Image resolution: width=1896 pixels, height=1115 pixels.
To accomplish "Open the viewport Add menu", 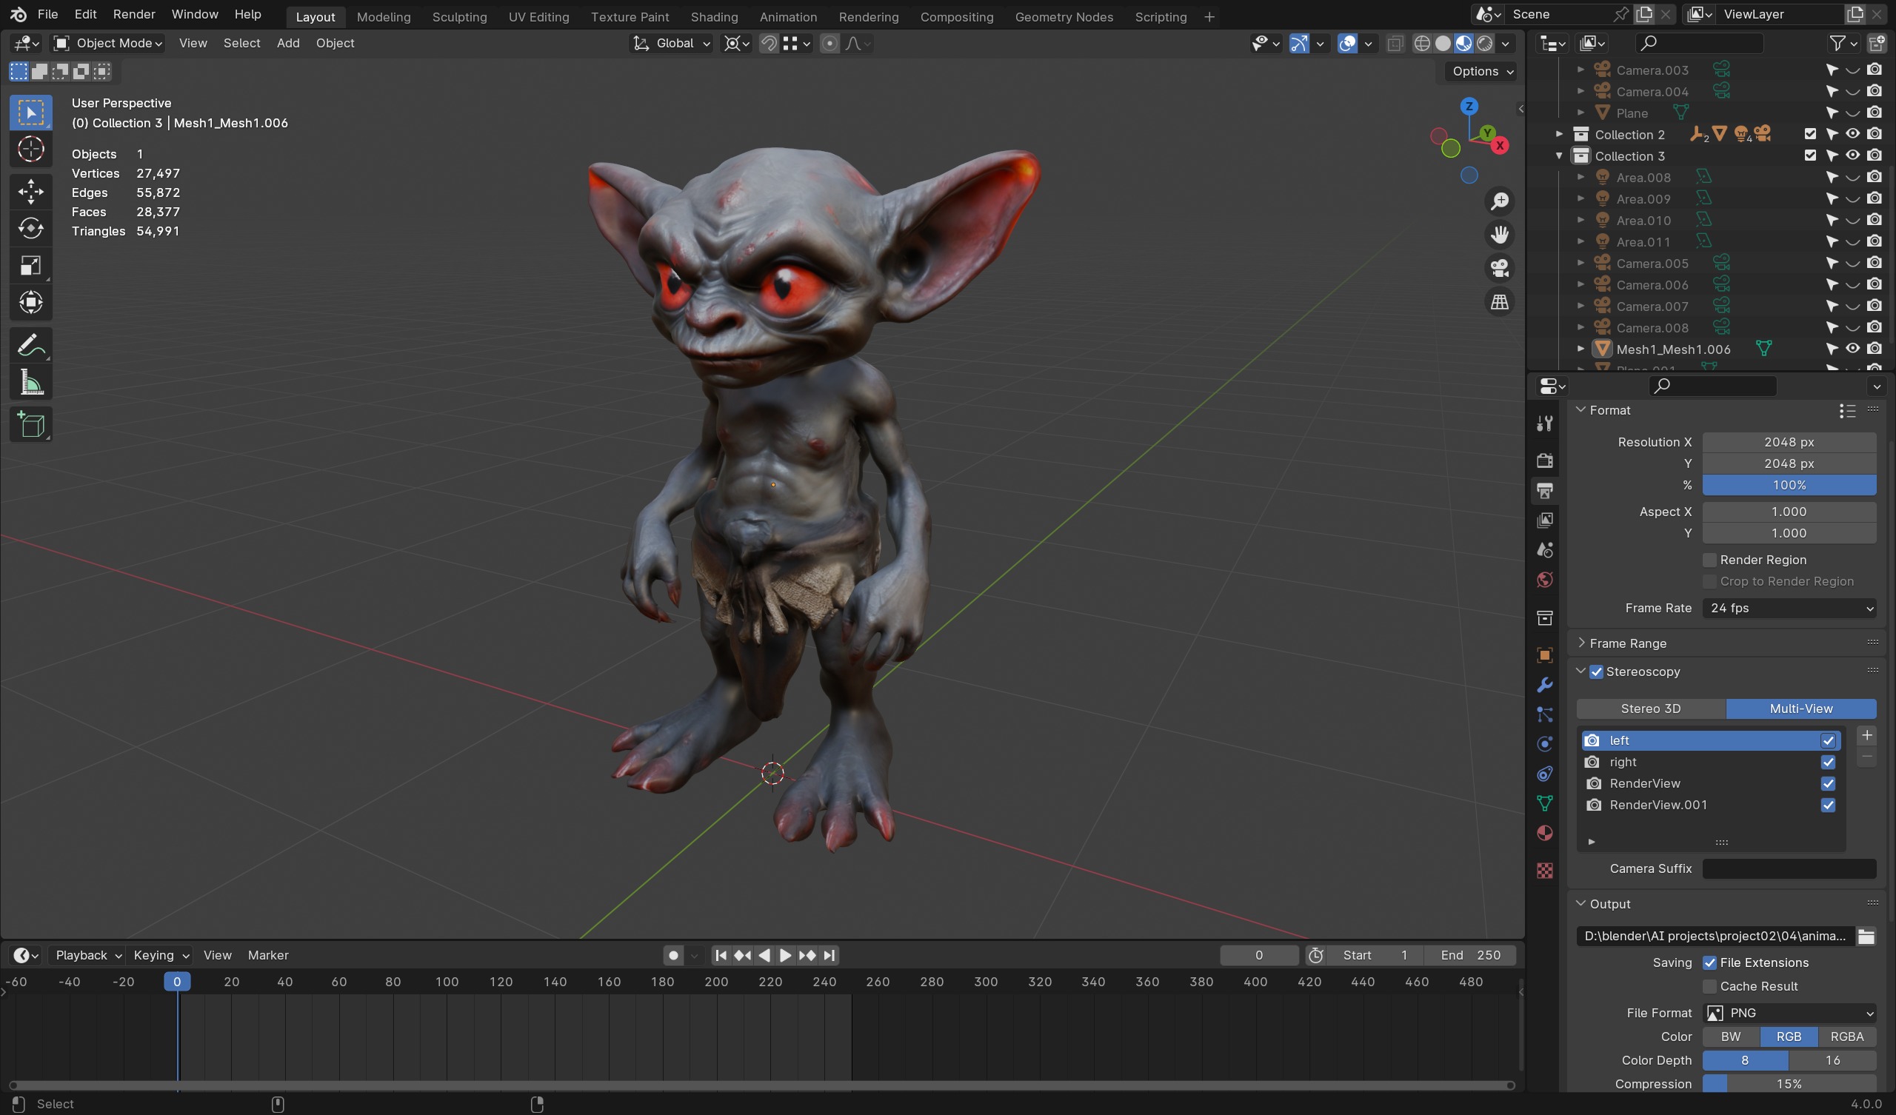I will coord(288,44).
